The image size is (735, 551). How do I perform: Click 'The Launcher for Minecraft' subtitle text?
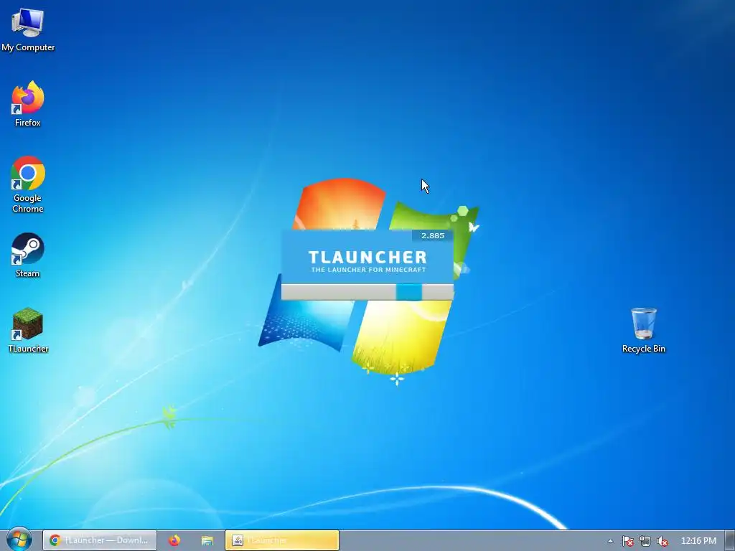coord(368,270)
